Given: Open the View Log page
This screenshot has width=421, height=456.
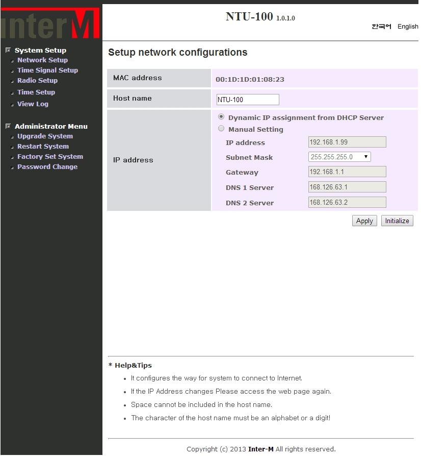Looking at the screenshot, I should (33, 104).
